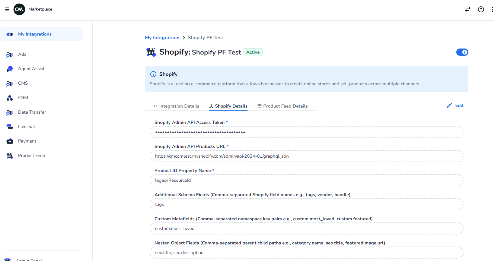The image size is (494, 261).
Task: Click the Additional Schema Fields input
Action: point(307,204)
